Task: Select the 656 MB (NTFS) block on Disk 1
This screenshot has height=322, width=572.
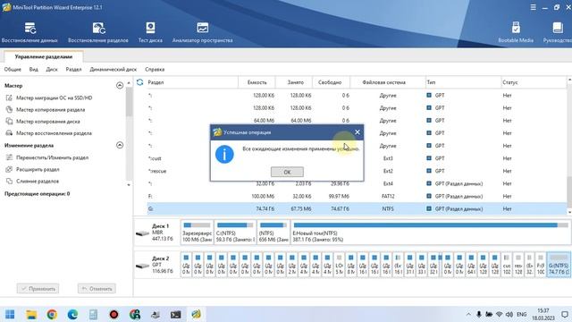Action: 273,233
